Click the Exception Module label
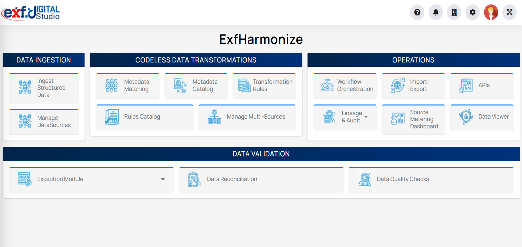 [60, 179]
